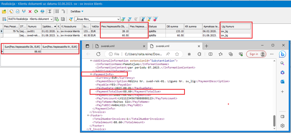Click the tree hierarchy view icon
Image resolution: width=291 pixels, height=133 pixels.
tap(63, 12)
